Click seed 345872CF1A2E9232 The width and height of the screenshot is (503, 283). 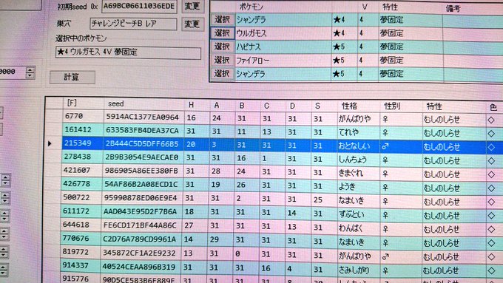click(139, 253)
